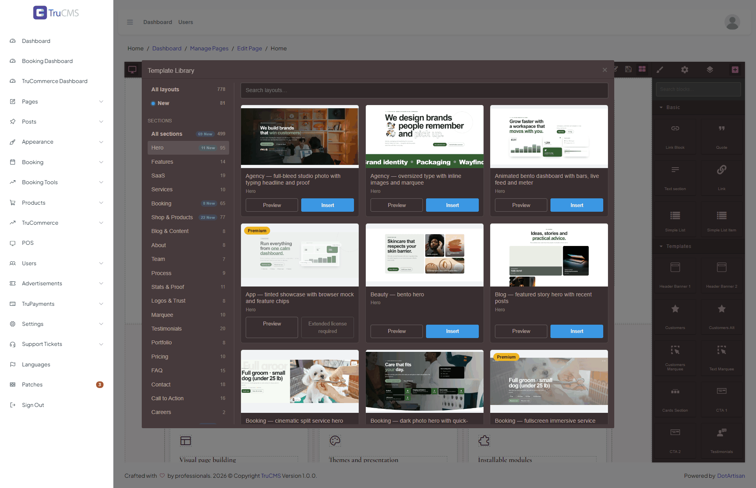Insert the Beauty bento hero layout
This screenshot has height=488, width=756.
(x=452, y=331)
